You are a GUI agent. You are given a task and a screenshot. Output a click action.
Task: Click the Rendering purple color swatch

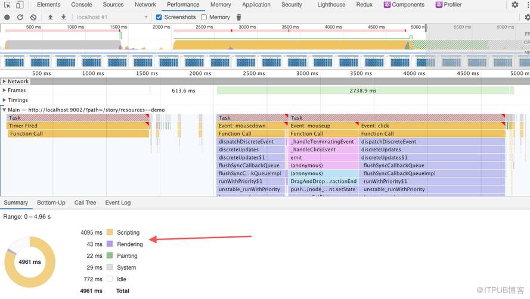pos(110,244)
